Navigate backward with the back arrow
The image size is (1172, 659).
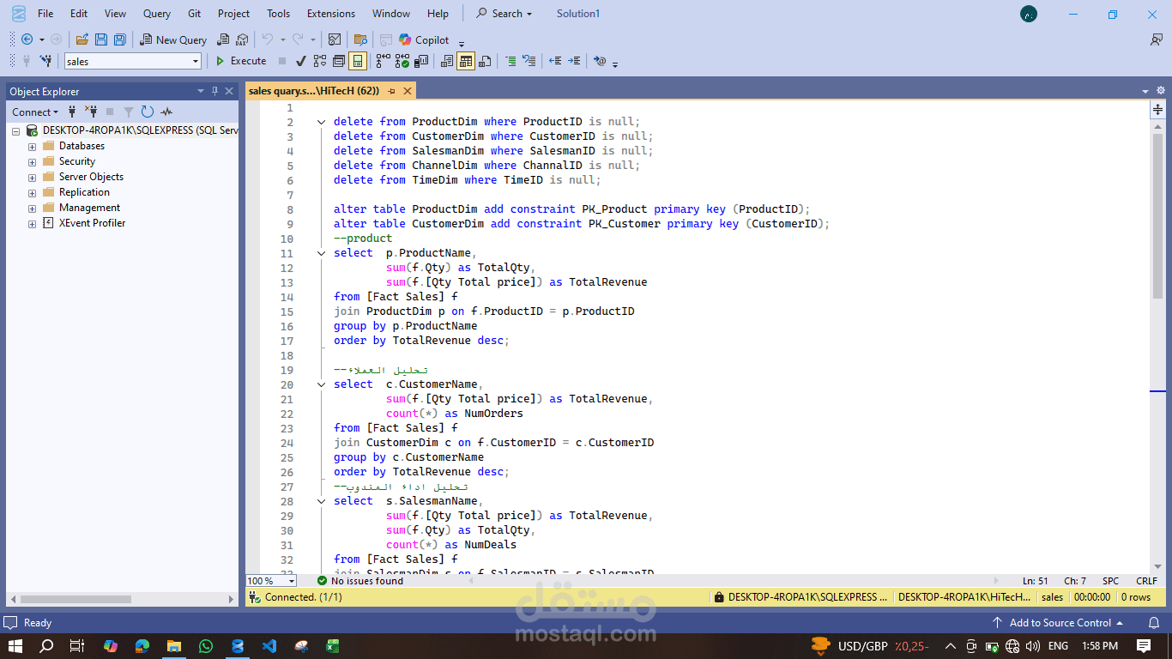[27, 39]
